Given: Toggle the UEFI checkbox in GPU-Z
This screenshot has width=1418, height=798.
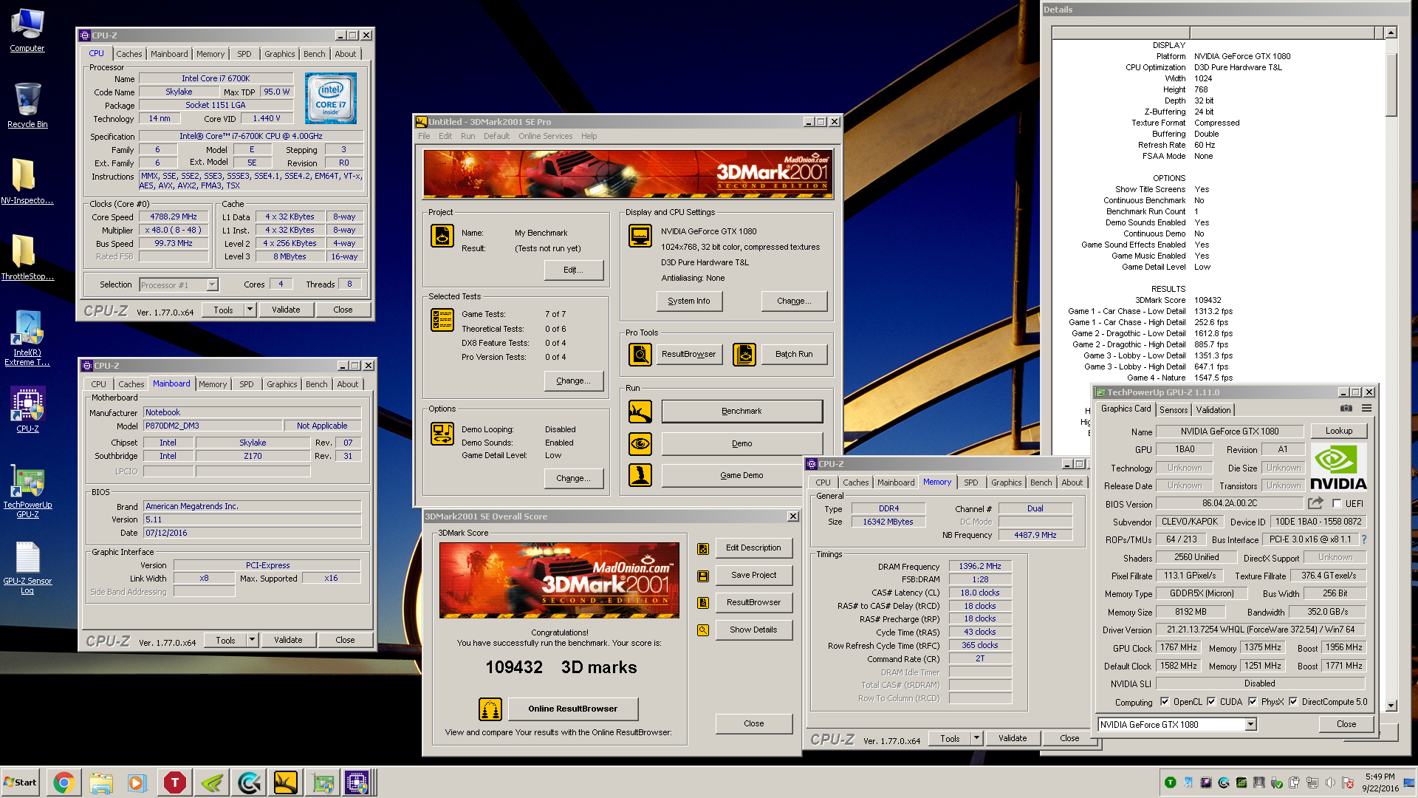Looking at the screenshot, I should click(1337, 503).
